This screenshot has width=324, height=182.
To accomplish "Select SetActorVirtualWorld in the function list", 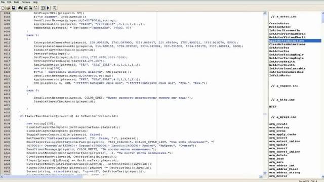I will click(x=287, y=34).
